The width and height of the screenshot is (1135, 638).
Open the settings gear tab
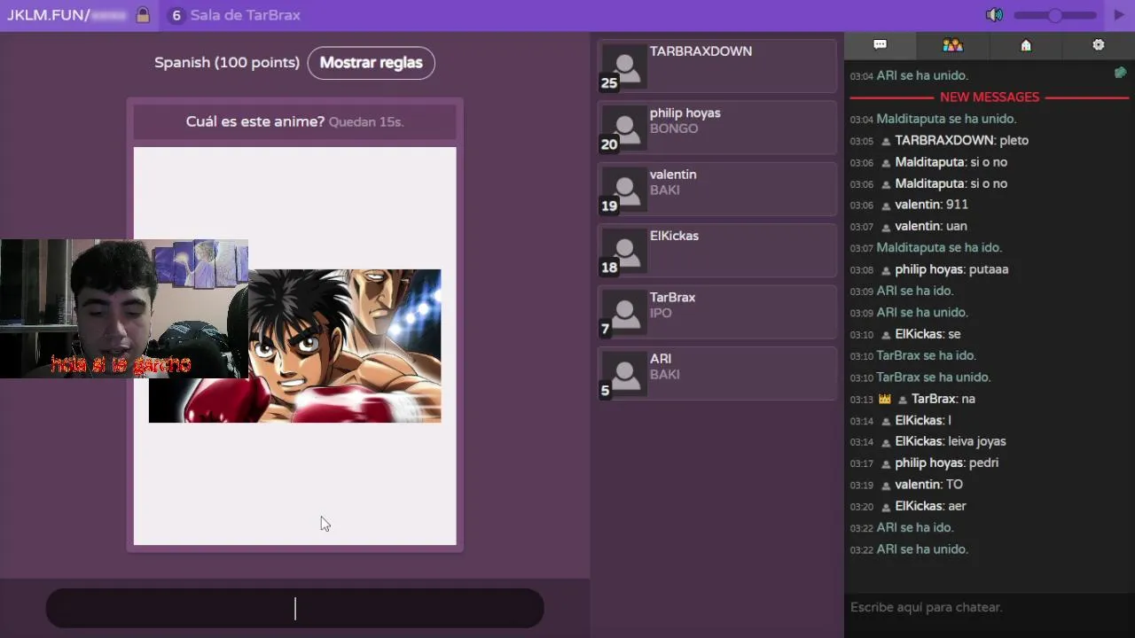click(1099, 45)
